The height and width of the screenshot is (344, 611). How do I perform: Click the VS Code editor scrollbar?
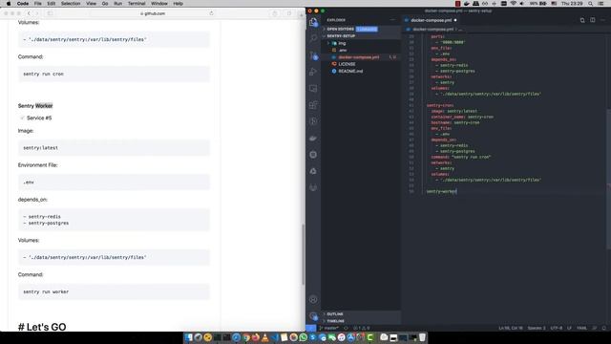coord(609,179)
